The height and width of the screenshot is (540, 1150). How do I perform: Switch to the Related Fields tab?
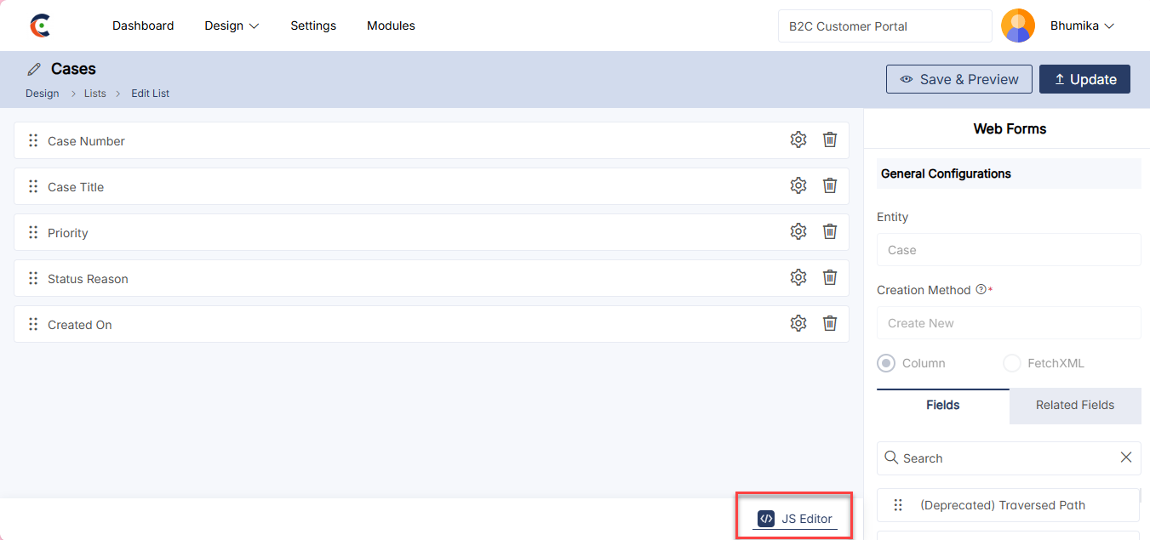click(x=1074, y=405)
